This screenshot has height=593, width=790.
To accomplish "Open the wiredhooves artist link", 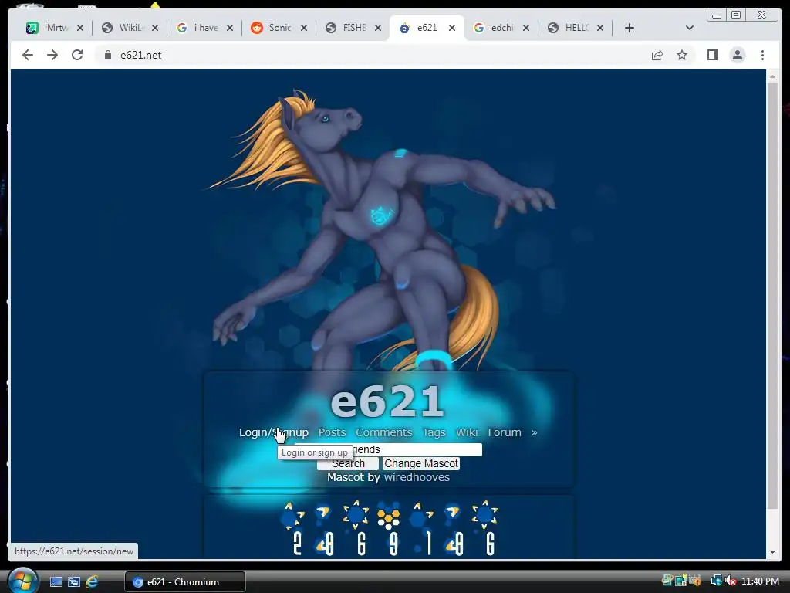I will 417,477.
